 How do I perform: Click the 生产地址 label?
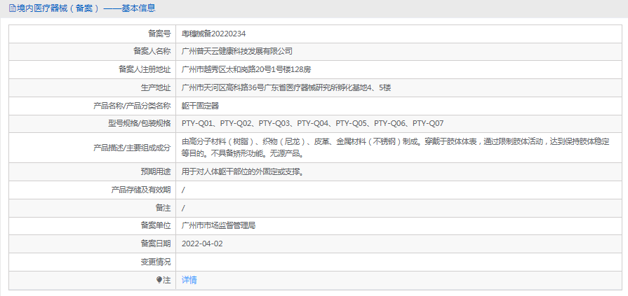click(x=155, y=88)
